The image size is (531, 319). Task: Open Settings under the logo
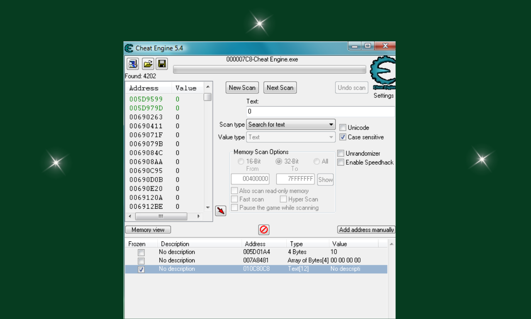coord(384,95)
